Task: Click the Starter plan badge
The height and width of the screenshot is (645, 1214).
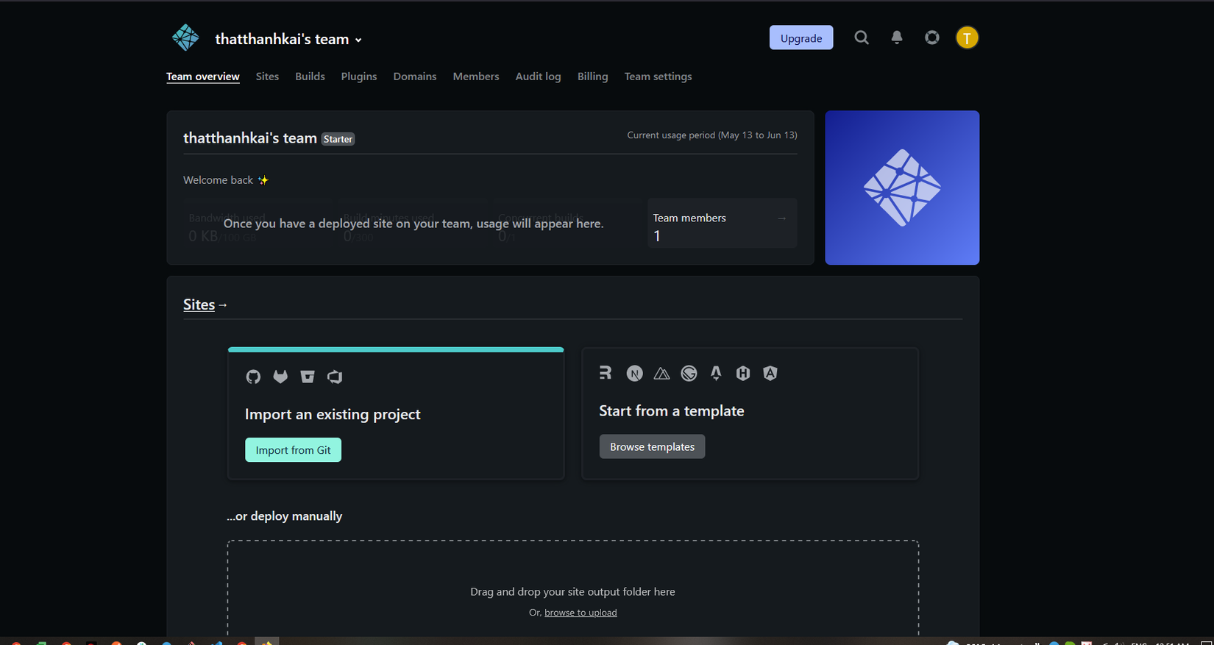Action: click(x=338, y=139)
